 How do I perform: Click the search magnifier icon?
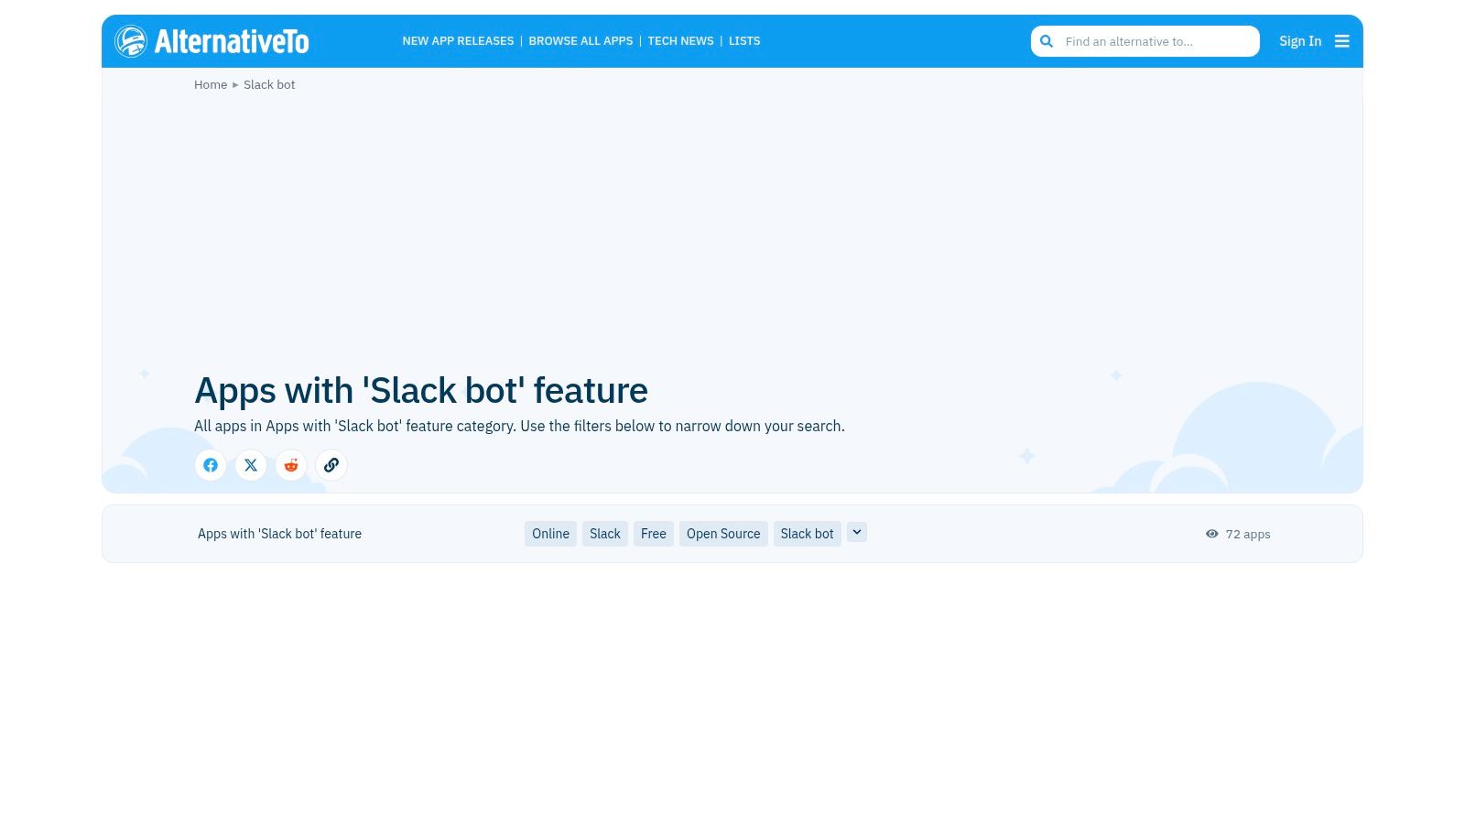click(x=1047, y=41)
